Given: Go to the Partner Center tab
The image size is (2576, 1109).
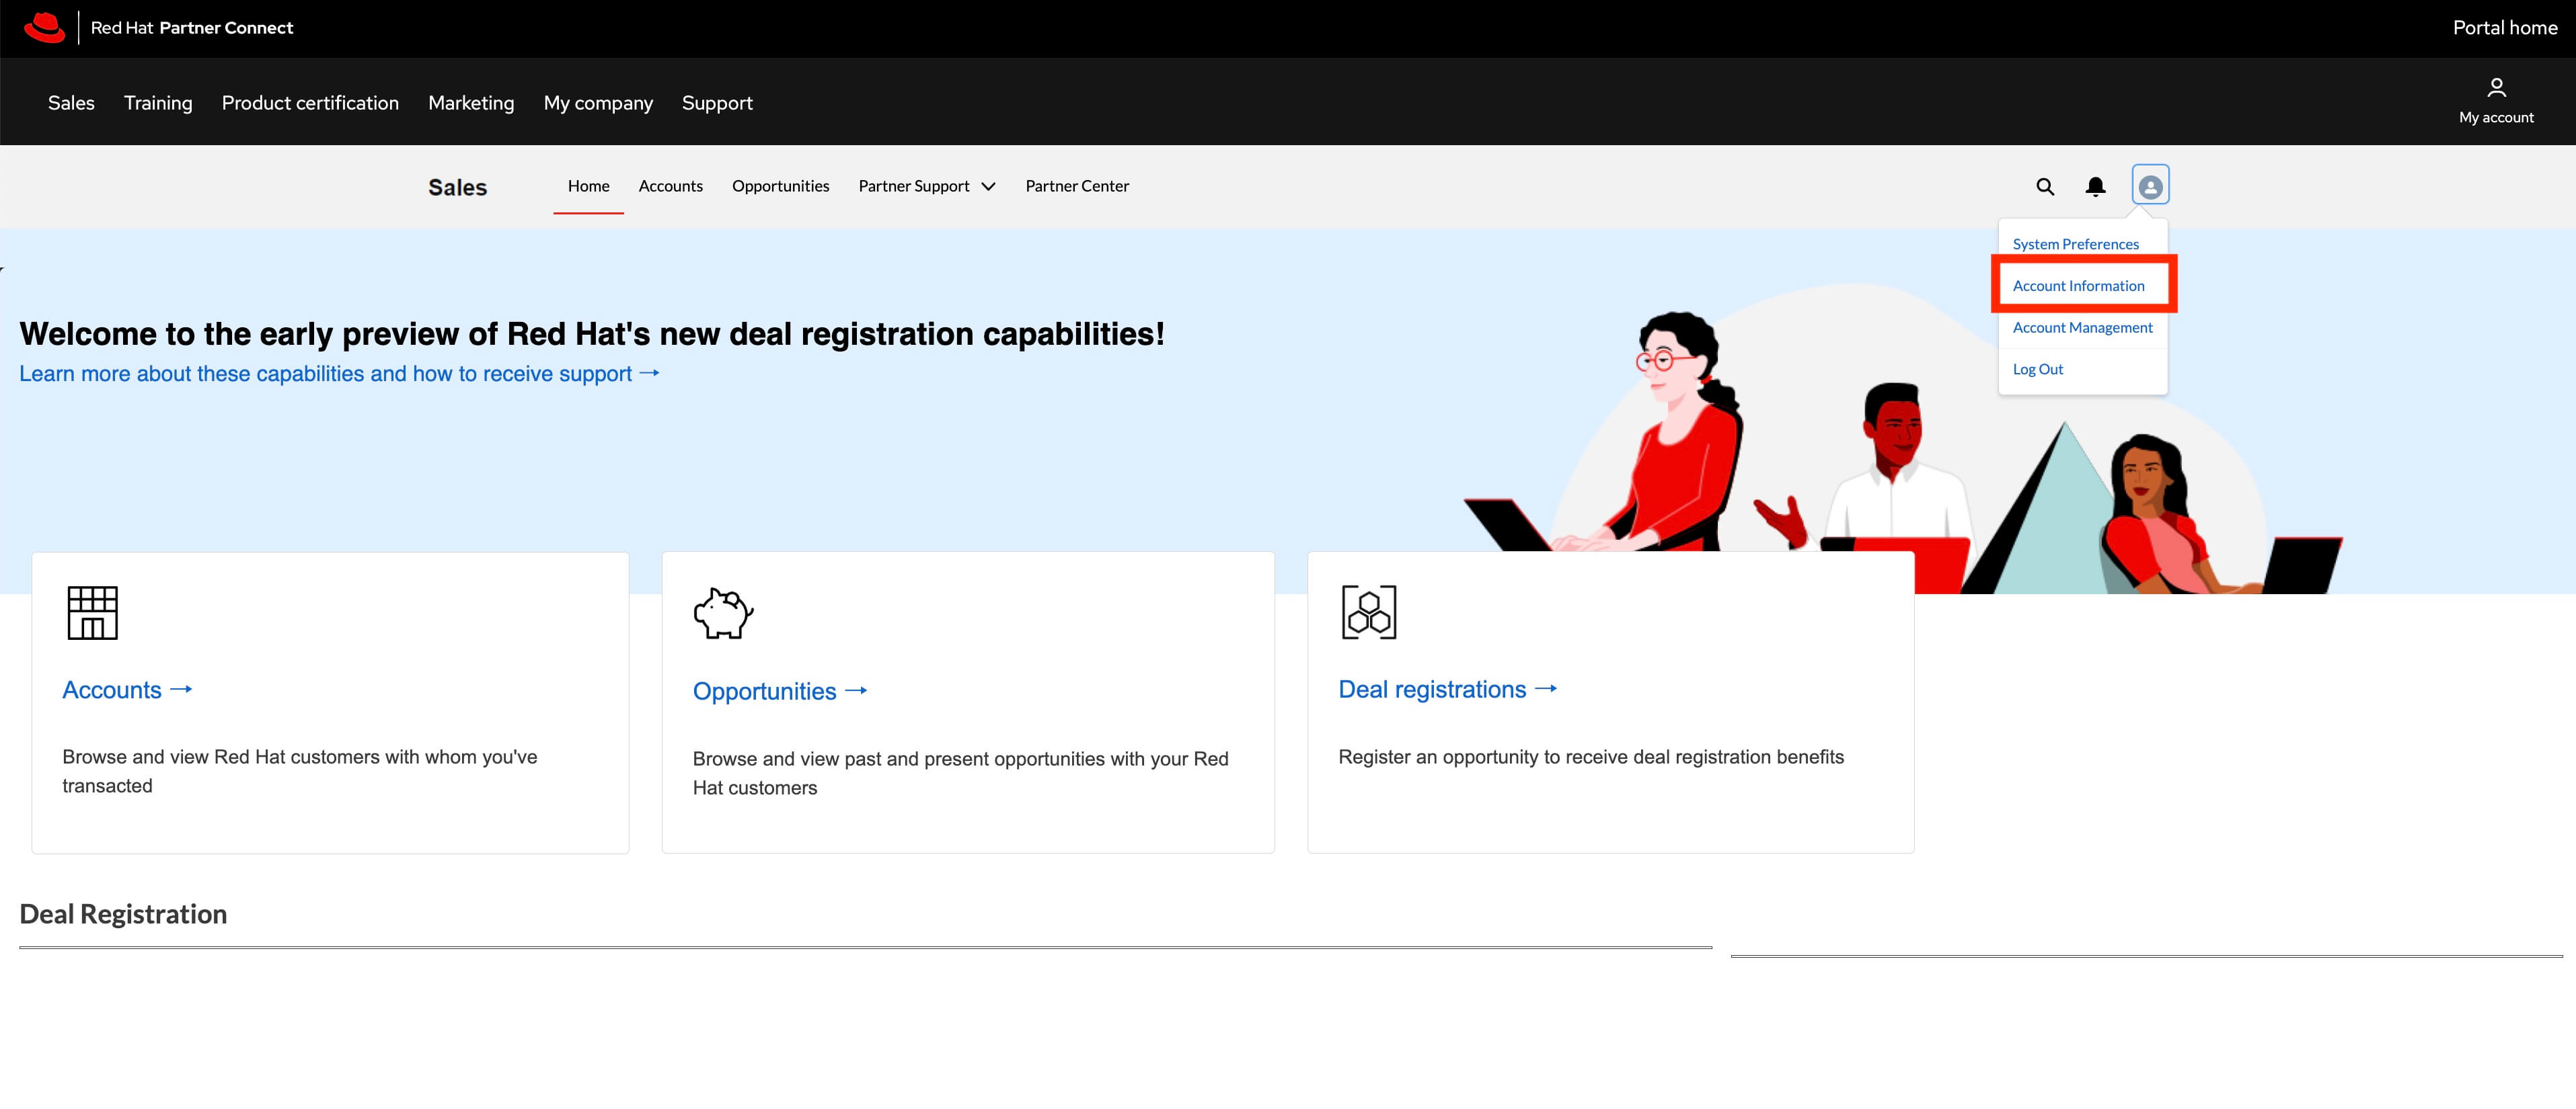Looking at the screenshot, I should point(1077,187).
